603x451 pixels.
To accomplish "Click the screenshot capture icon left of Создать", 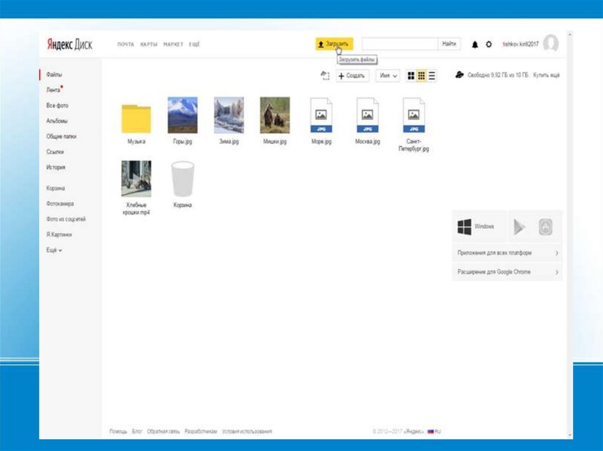I will click(325, 76).
